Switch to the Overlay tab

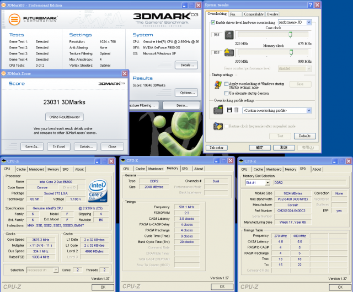pyautogui.click(x=272, y=14)
